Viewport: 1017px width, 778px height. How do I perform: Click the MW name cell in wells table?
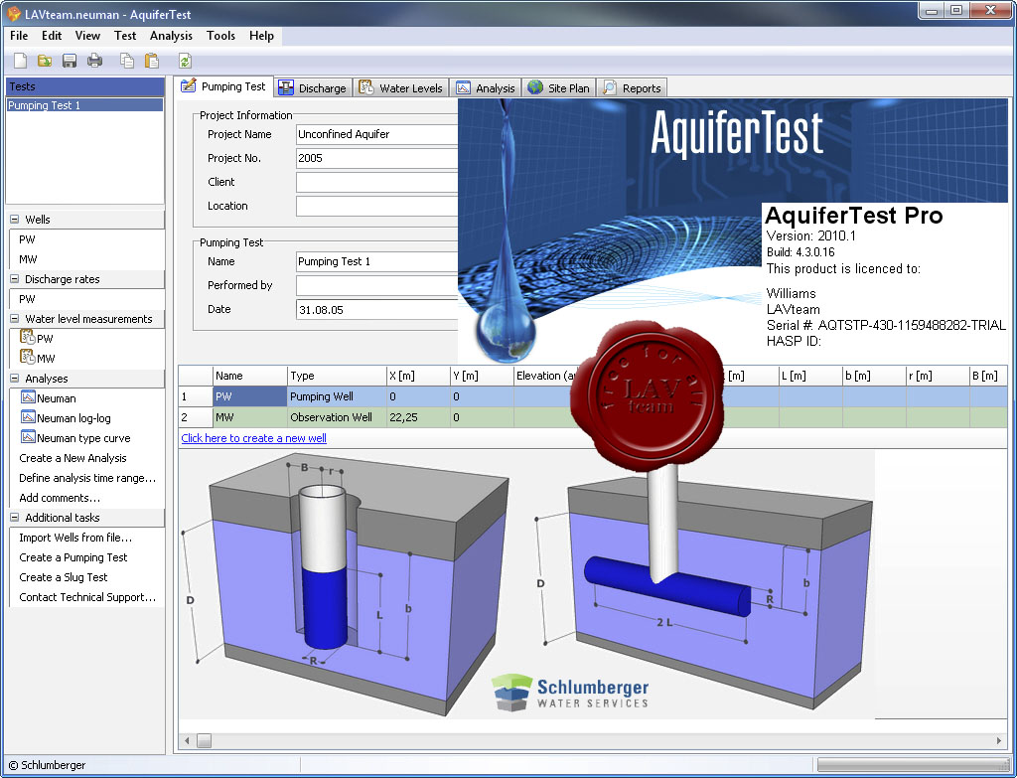tap(249, 417)
